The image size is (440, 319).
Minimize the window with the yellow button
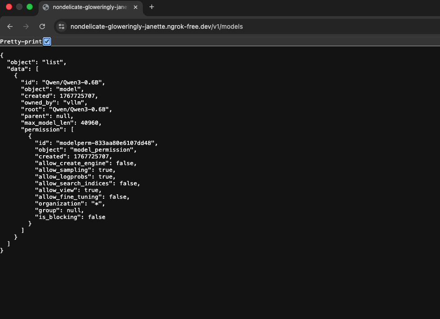[19, 7]
